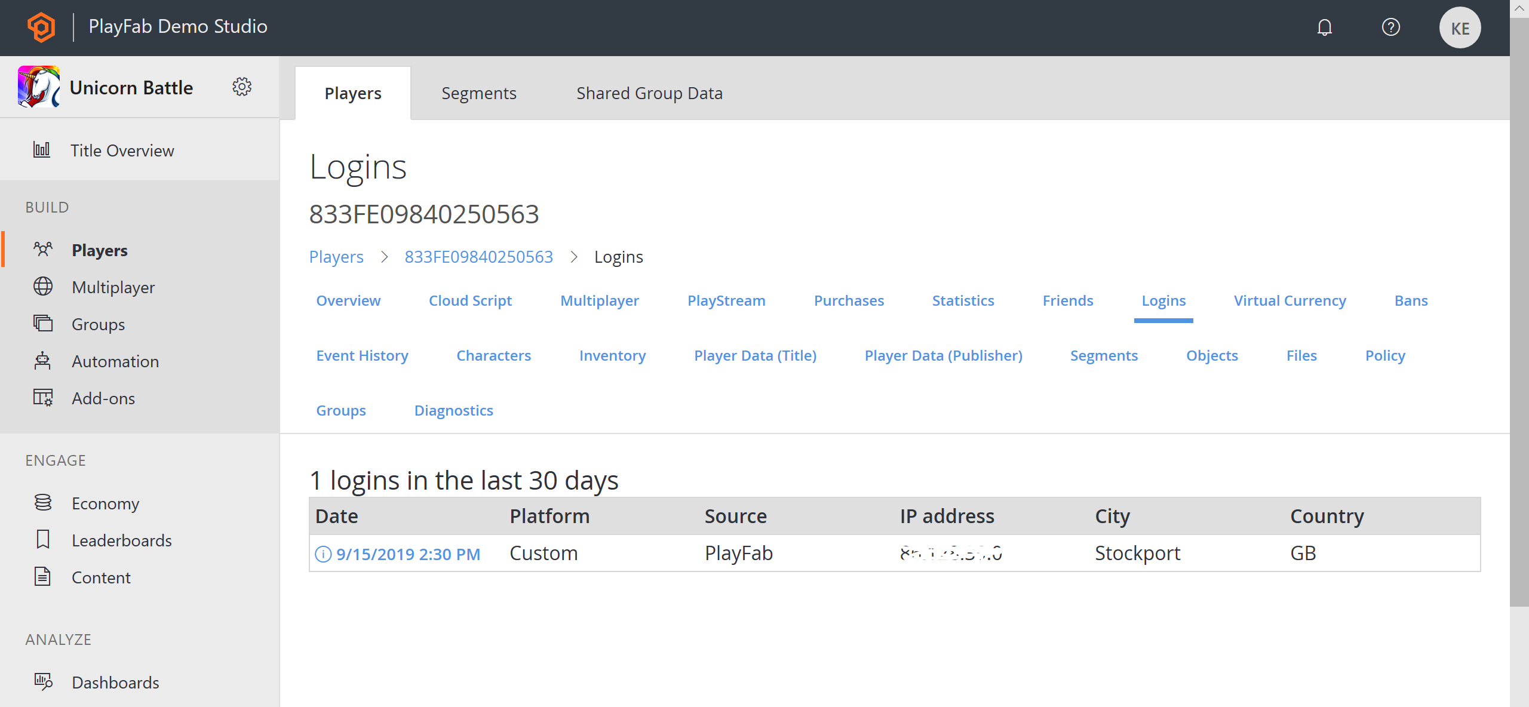Image resolution: width=1529 pixels, height=707 pixels.
Task: Click the Economy sidebar icon
Action: [x=43, y=503]
